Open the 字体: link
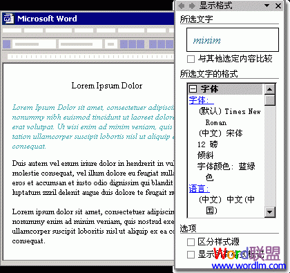290x273 pixels. 201,100
